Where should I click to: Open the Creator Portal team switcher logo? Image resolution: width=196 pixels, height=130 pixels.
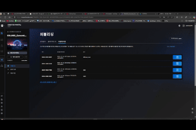tap(2, 26)
